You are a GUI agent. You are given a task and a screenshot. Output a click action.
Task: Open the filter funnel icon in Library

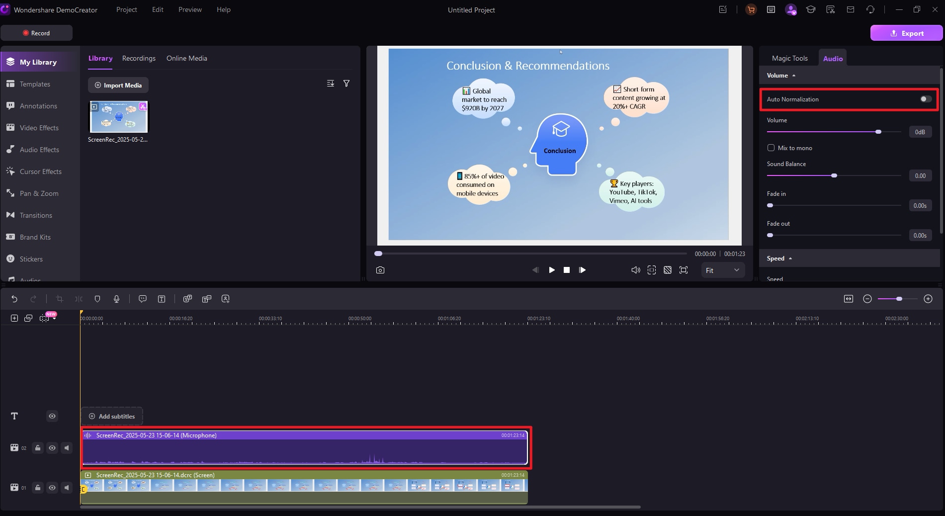pos(346,84)
